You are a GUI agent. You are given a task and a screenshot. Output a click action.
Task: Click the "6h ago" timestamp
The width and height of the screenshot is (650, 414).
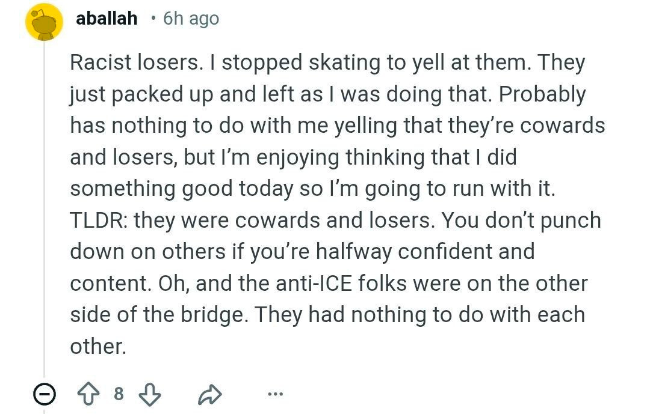pos(191,19)
